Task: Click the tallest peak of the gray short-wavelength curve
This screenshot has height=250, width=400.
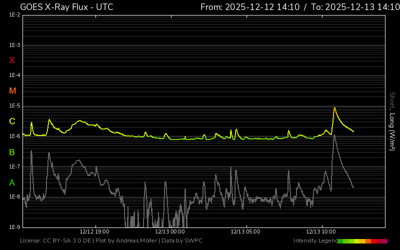Action: tap(334, 135)
